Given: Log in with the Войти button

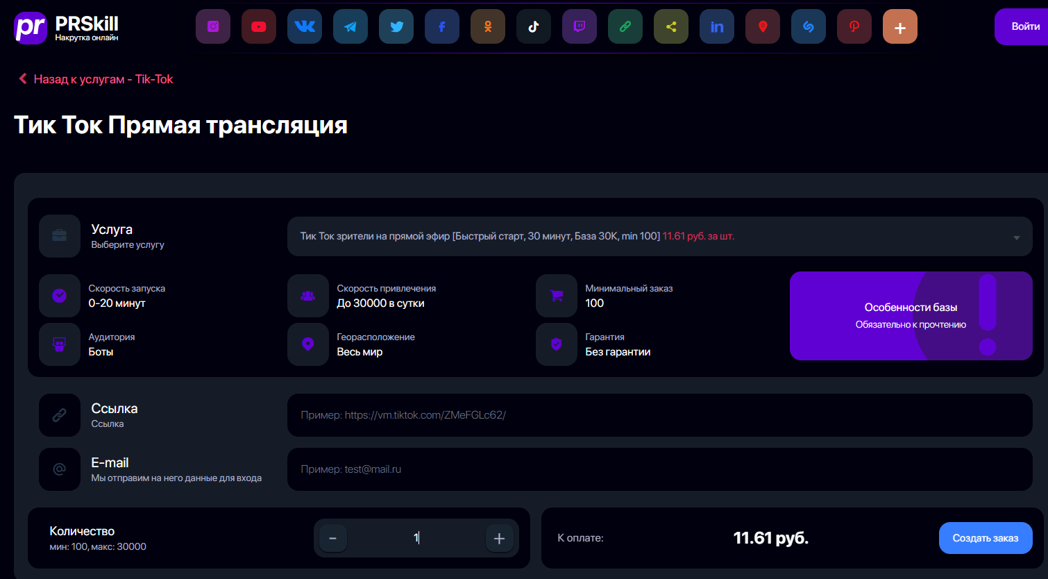Looking at the screenshot, I should pos(1022,26).
